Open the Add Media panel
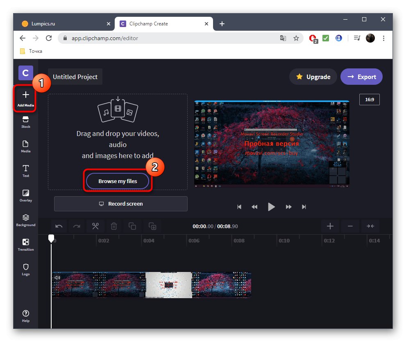 25,97
